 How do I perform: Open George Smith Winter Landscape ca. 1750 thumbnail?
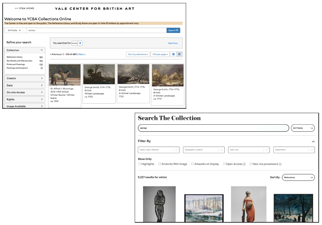pos(99,74)
